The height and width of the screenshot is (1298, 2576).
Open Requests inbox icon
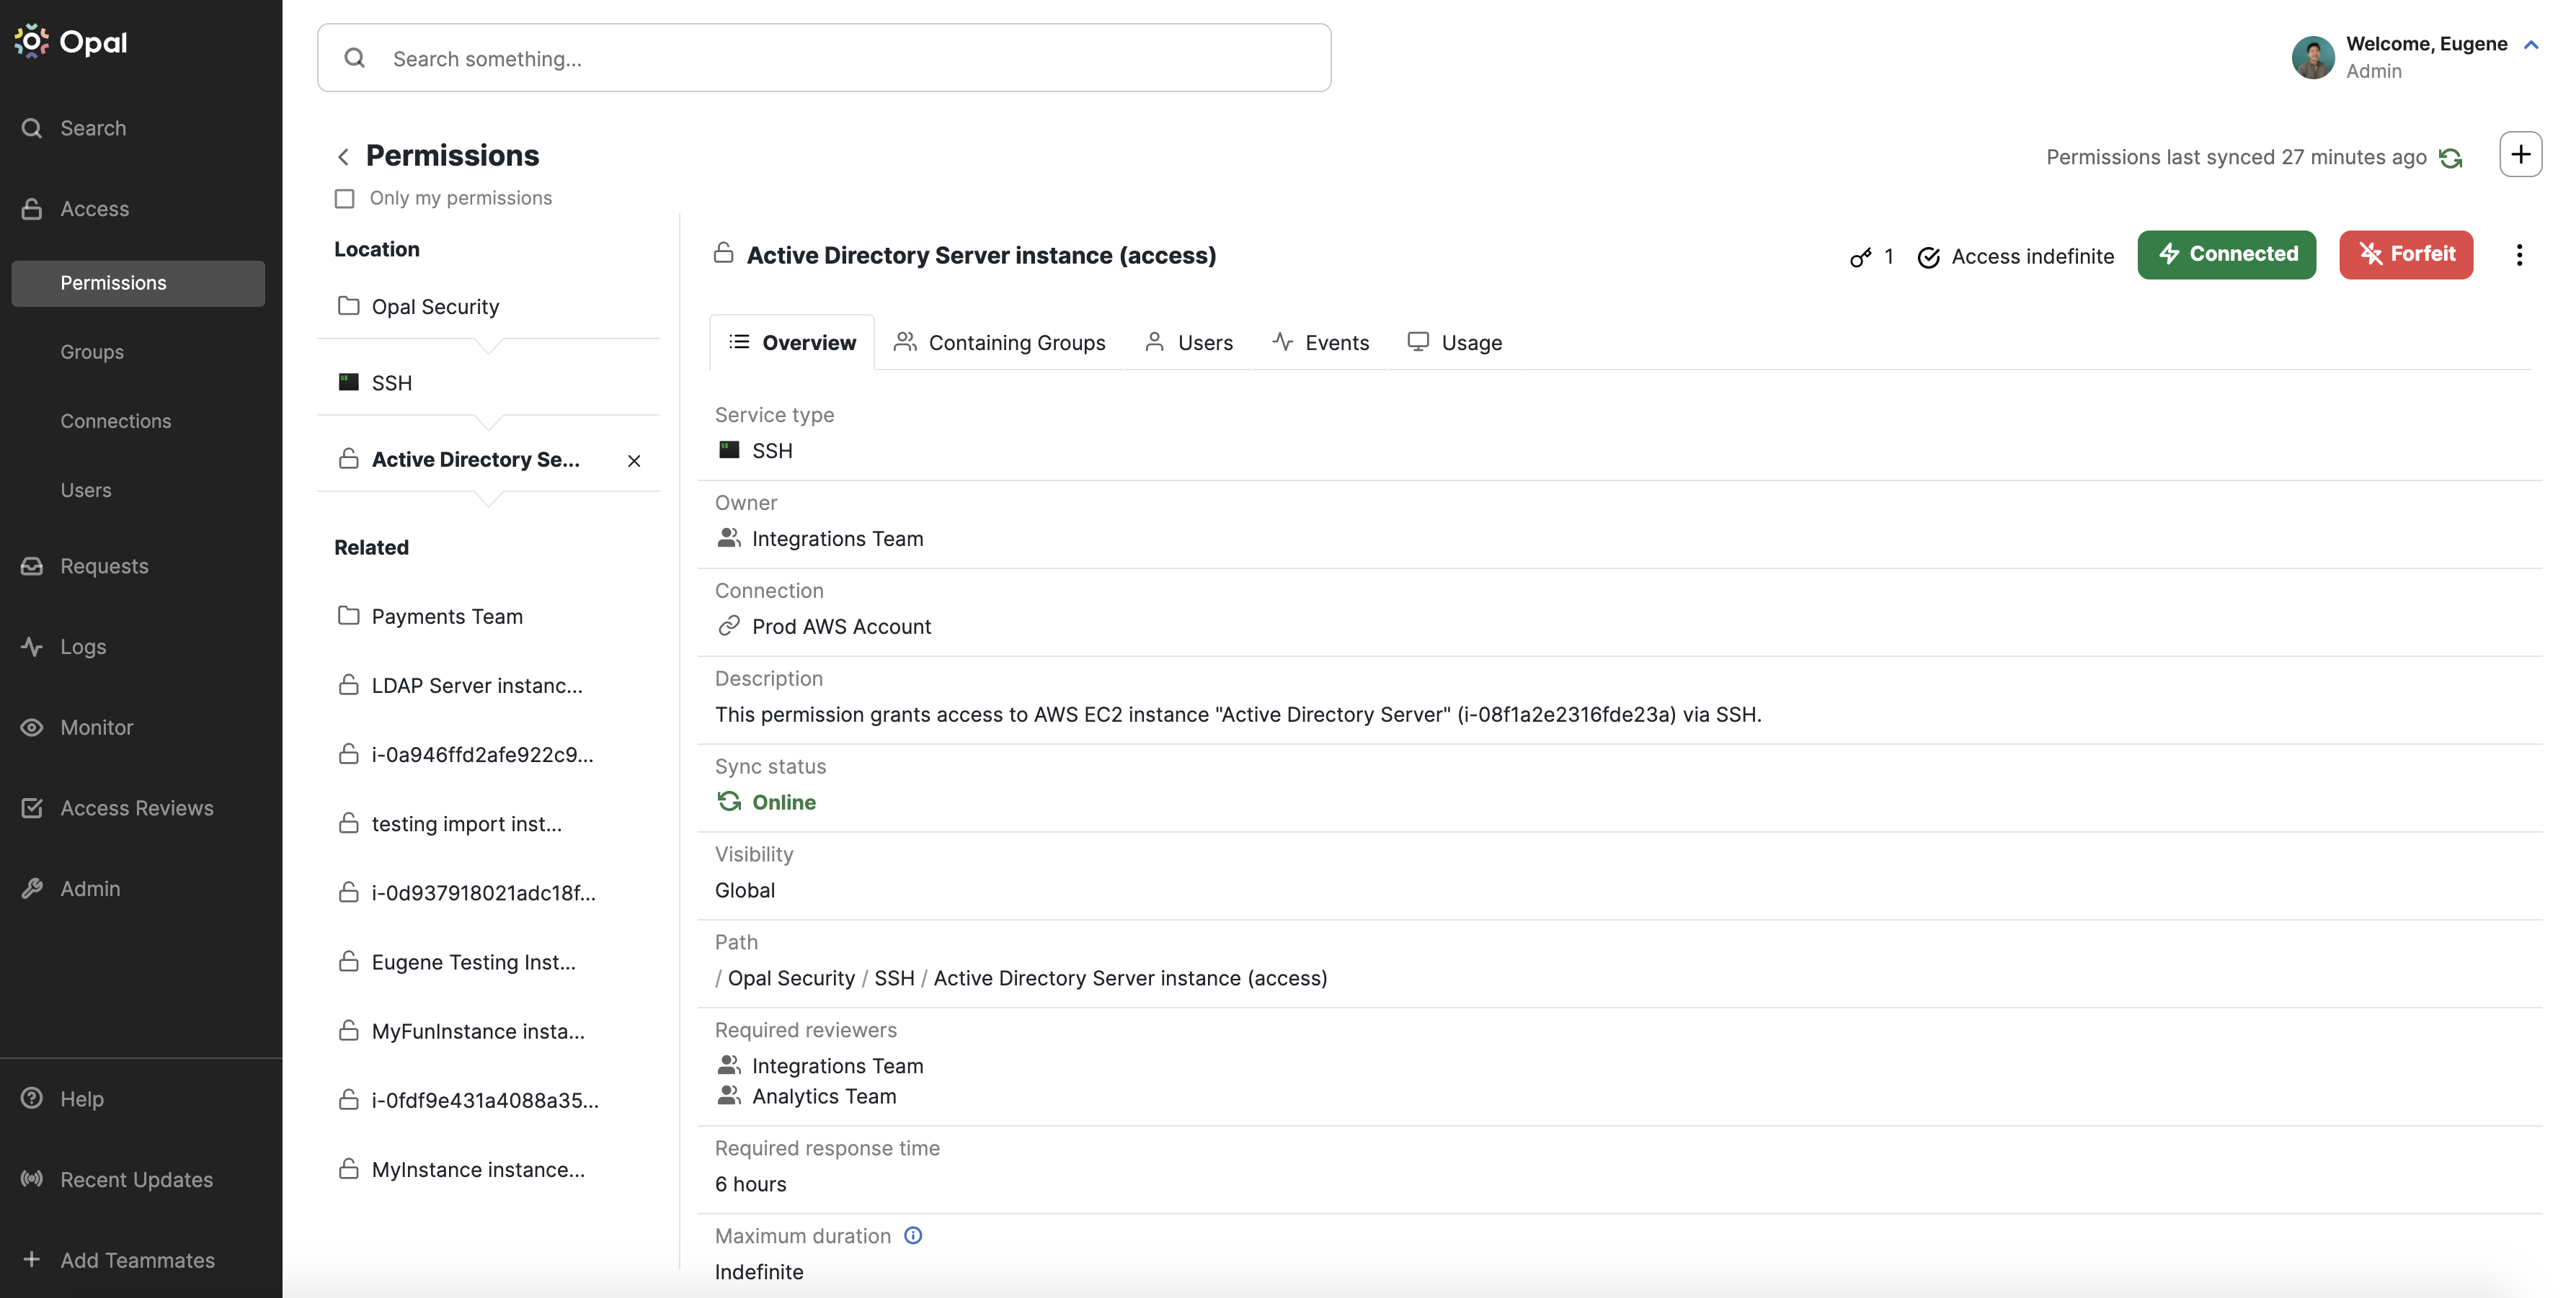point(32,565)
